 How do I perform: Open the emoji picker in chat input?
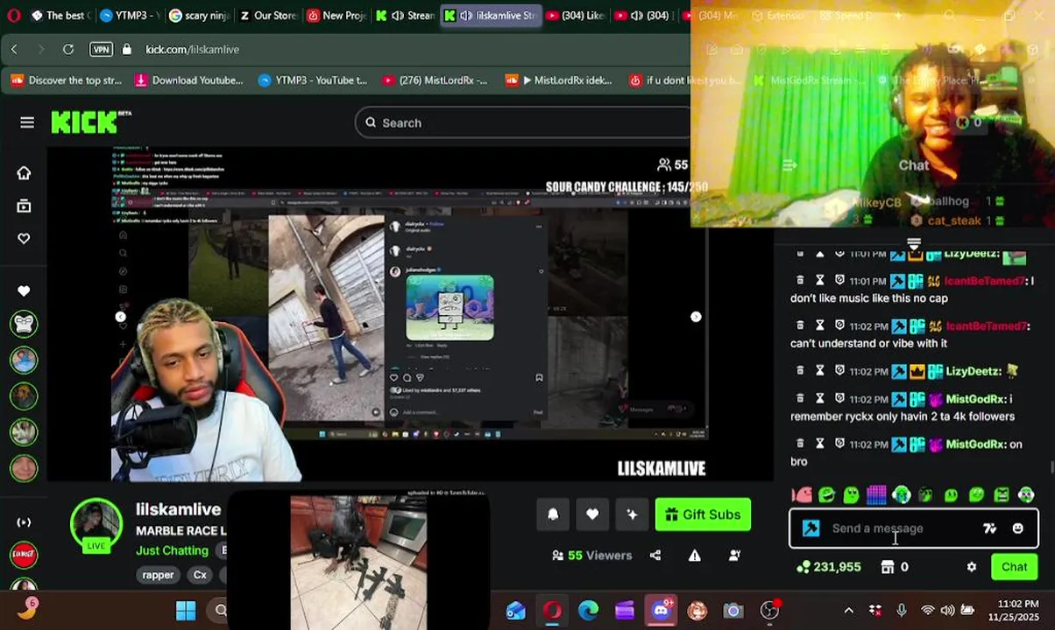1018,528
